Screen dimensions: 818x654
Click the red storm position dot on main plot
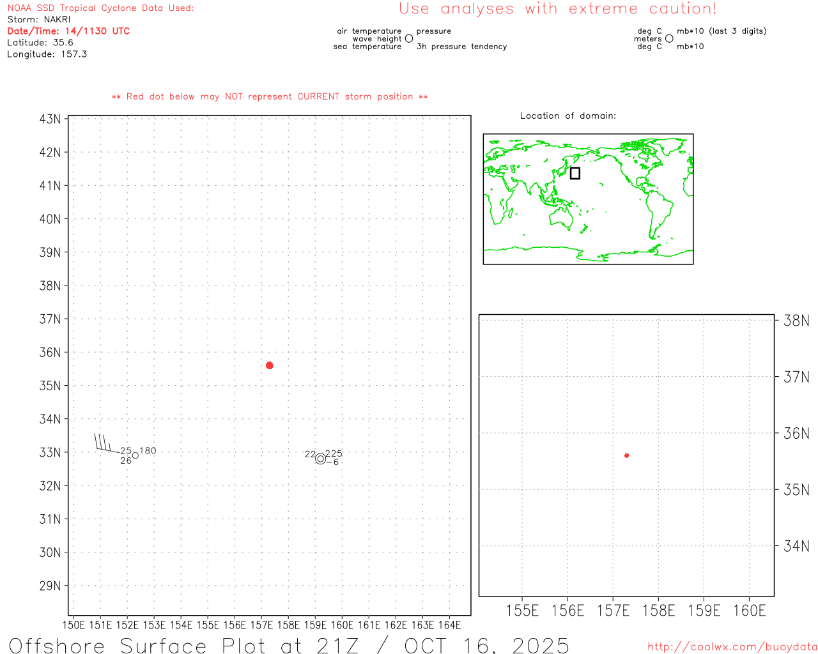point(270,365)
